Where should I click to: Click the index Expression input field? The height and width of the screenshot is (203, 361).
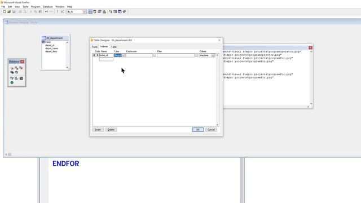(139, 55)
